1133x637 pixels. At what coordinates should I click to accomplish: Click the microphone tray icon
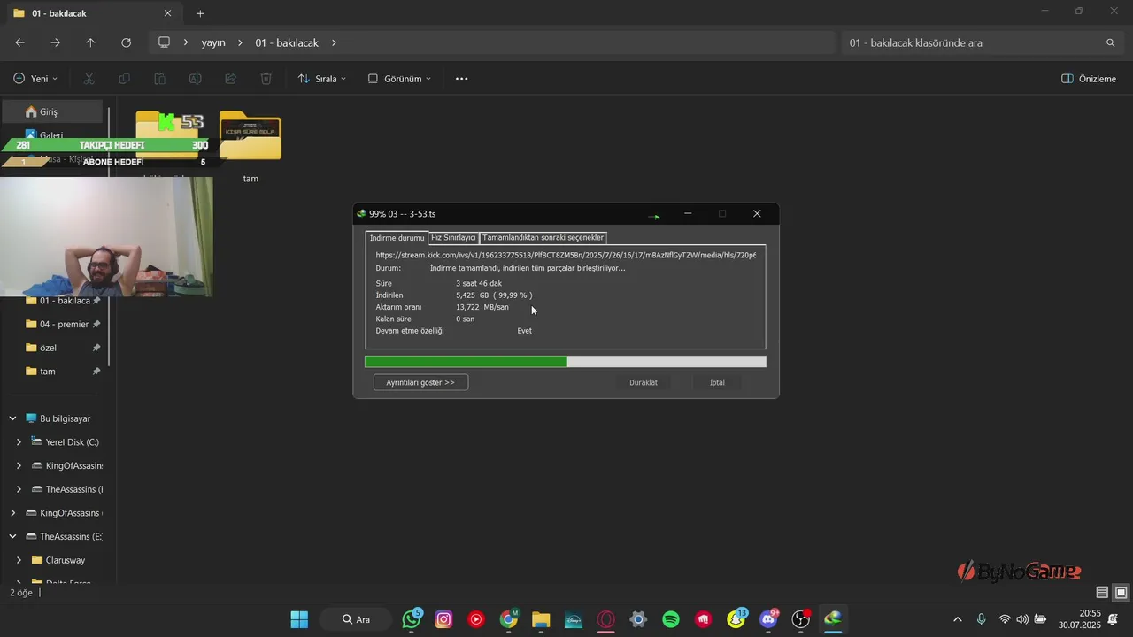click(981, 619)
